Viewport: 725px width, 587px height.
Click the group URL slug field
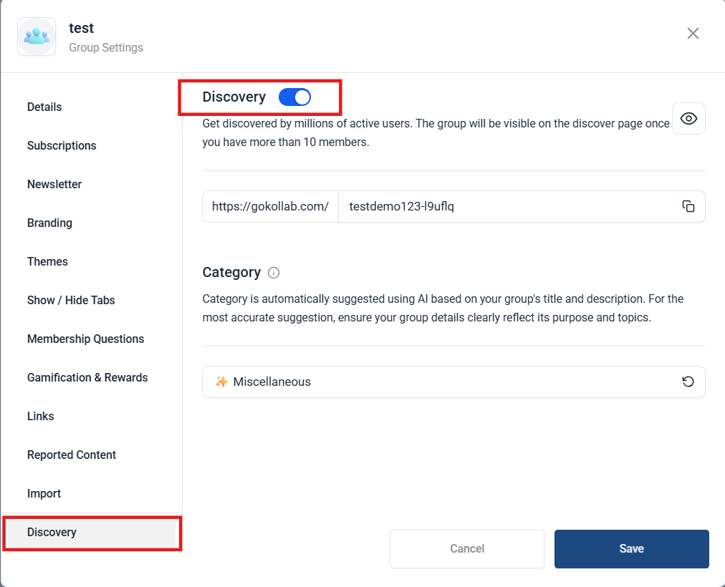pyautogui.click(x=501, y=206)
